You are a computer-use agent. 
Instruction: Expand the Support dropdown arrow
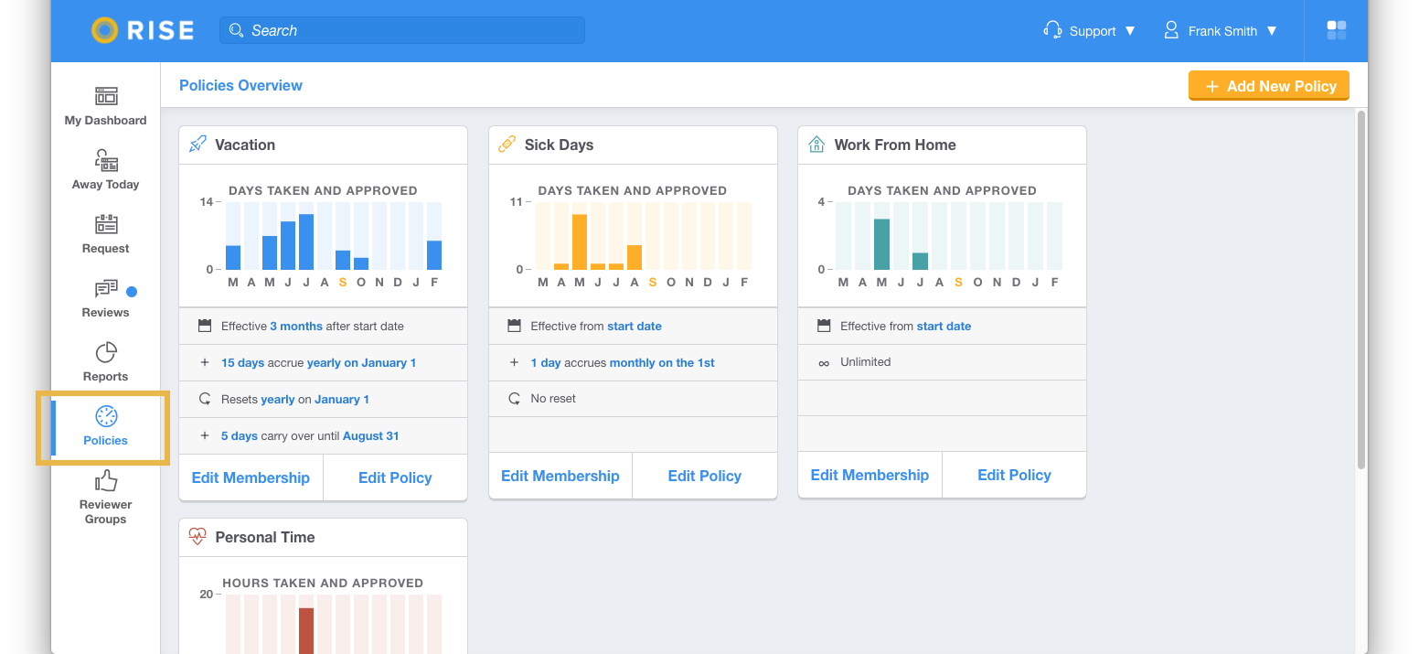[1130, 31]
